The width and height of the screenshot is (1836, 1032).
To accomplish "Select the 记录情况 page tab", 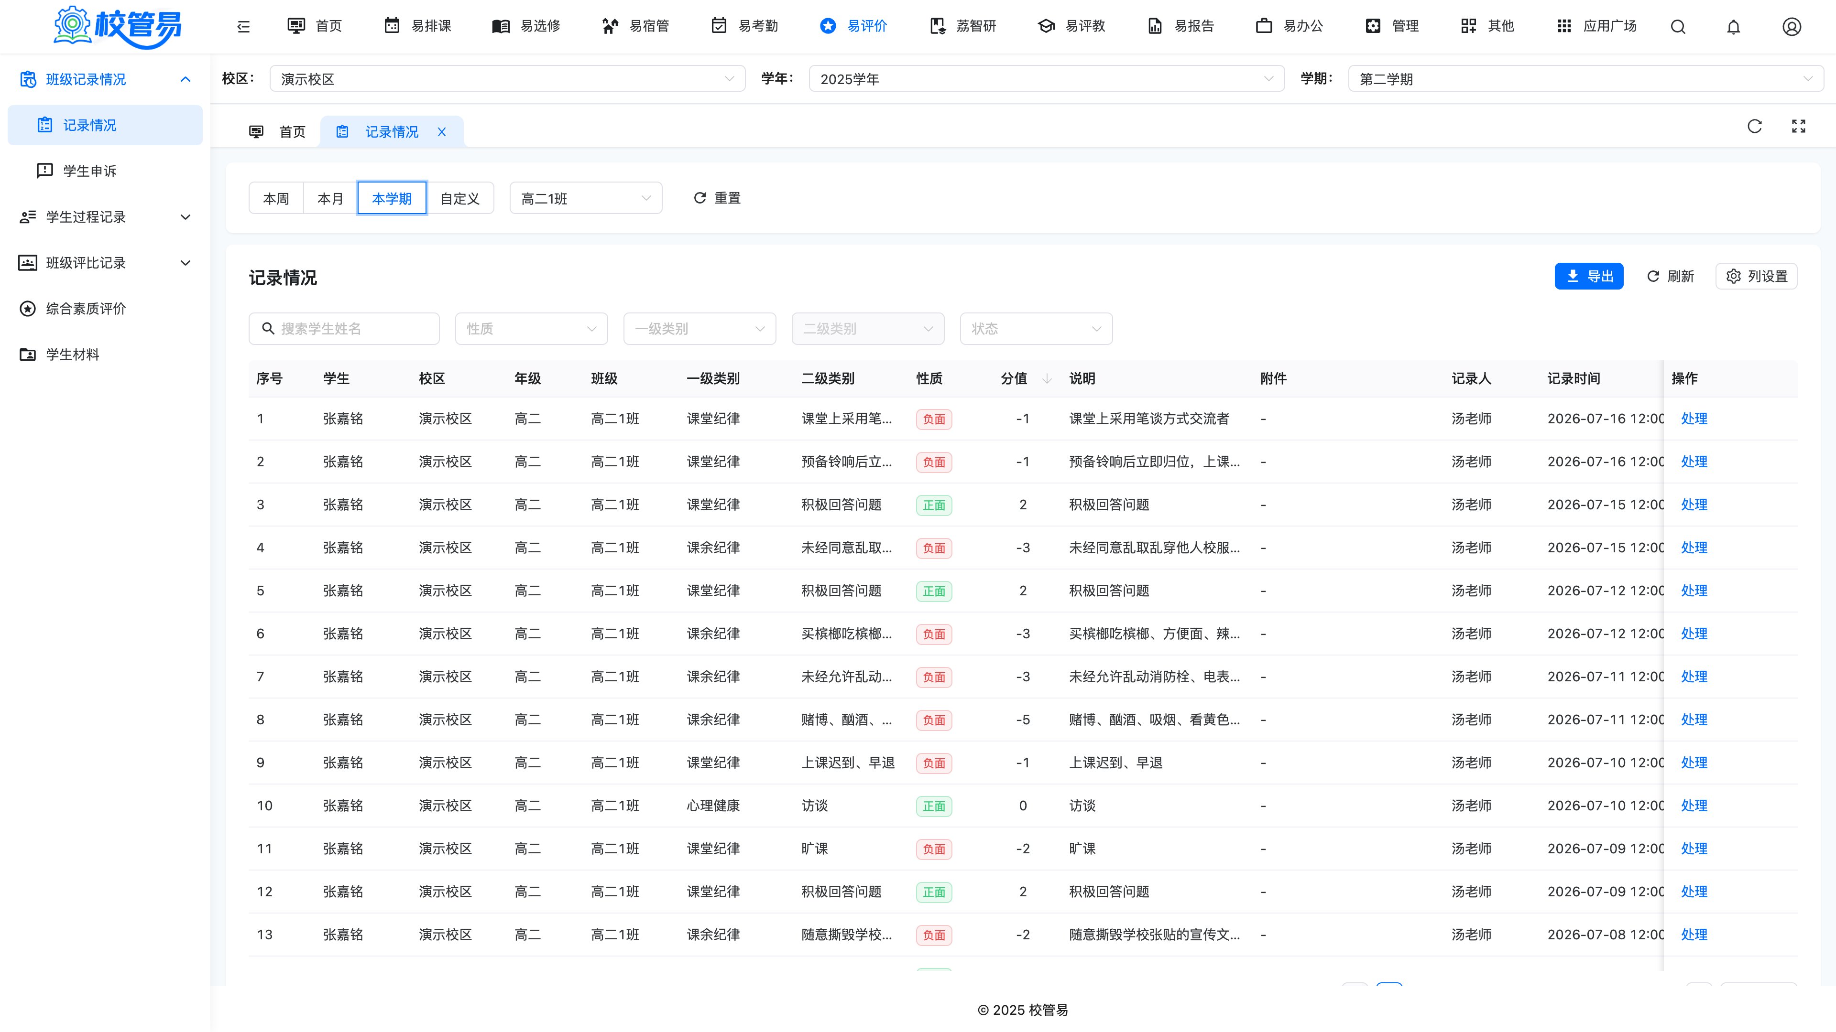I will [x=391, y=132].
